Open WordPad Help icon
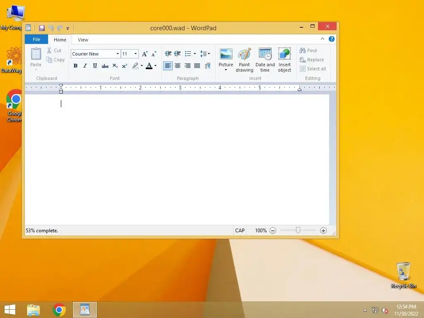This screenshot has height=318, width=424. (332, 39)
